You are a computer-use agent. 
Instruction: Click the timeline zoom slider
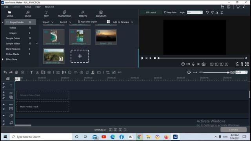coord(216,72)
